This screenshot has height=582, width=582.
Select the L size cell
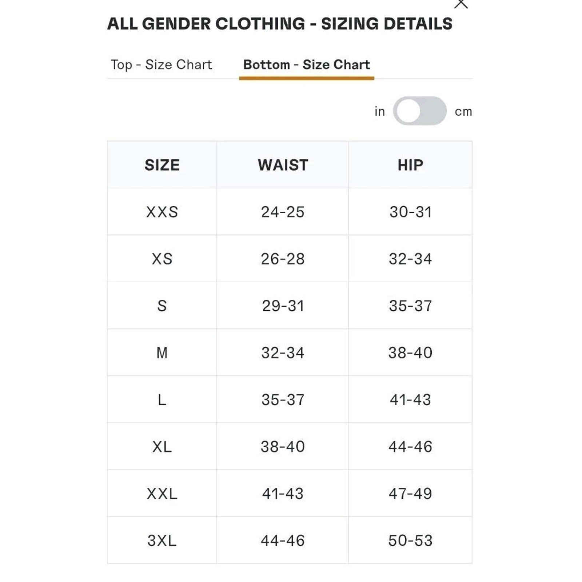(x=162, y=399)
